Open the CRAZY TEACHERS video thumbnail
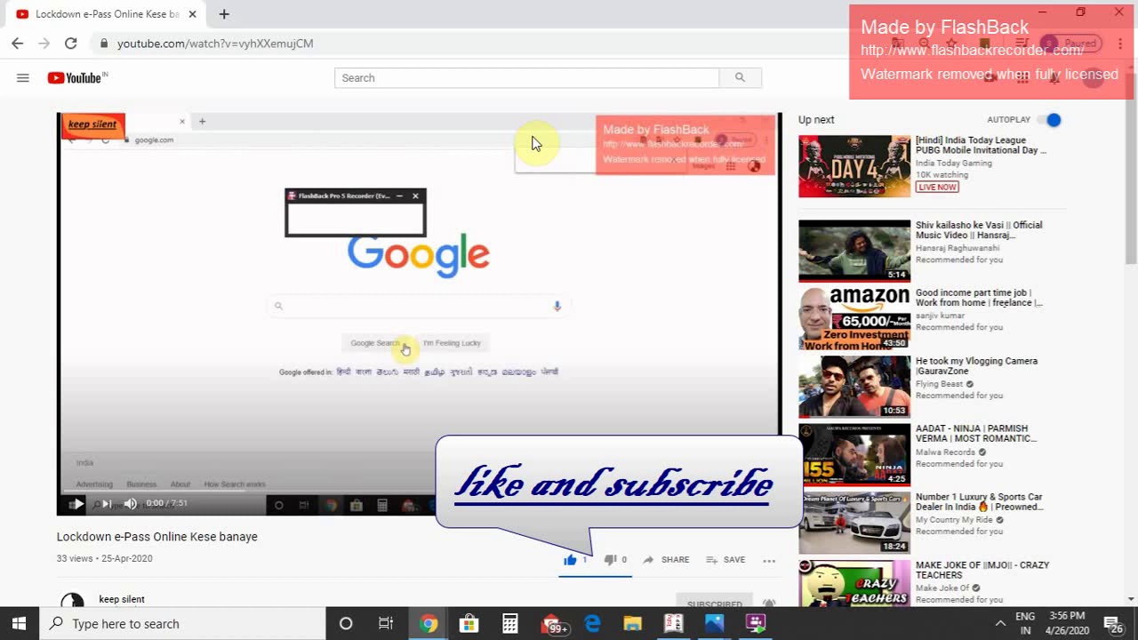 click(x=854, y=583)
